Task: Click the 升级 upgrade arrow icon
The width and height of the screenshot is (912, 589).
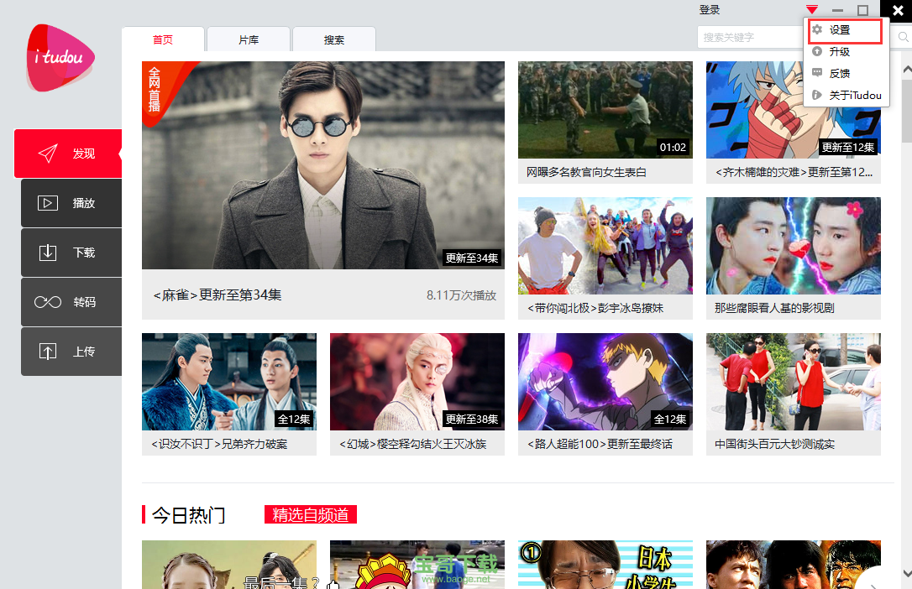Action: click(x=817, y=52)
